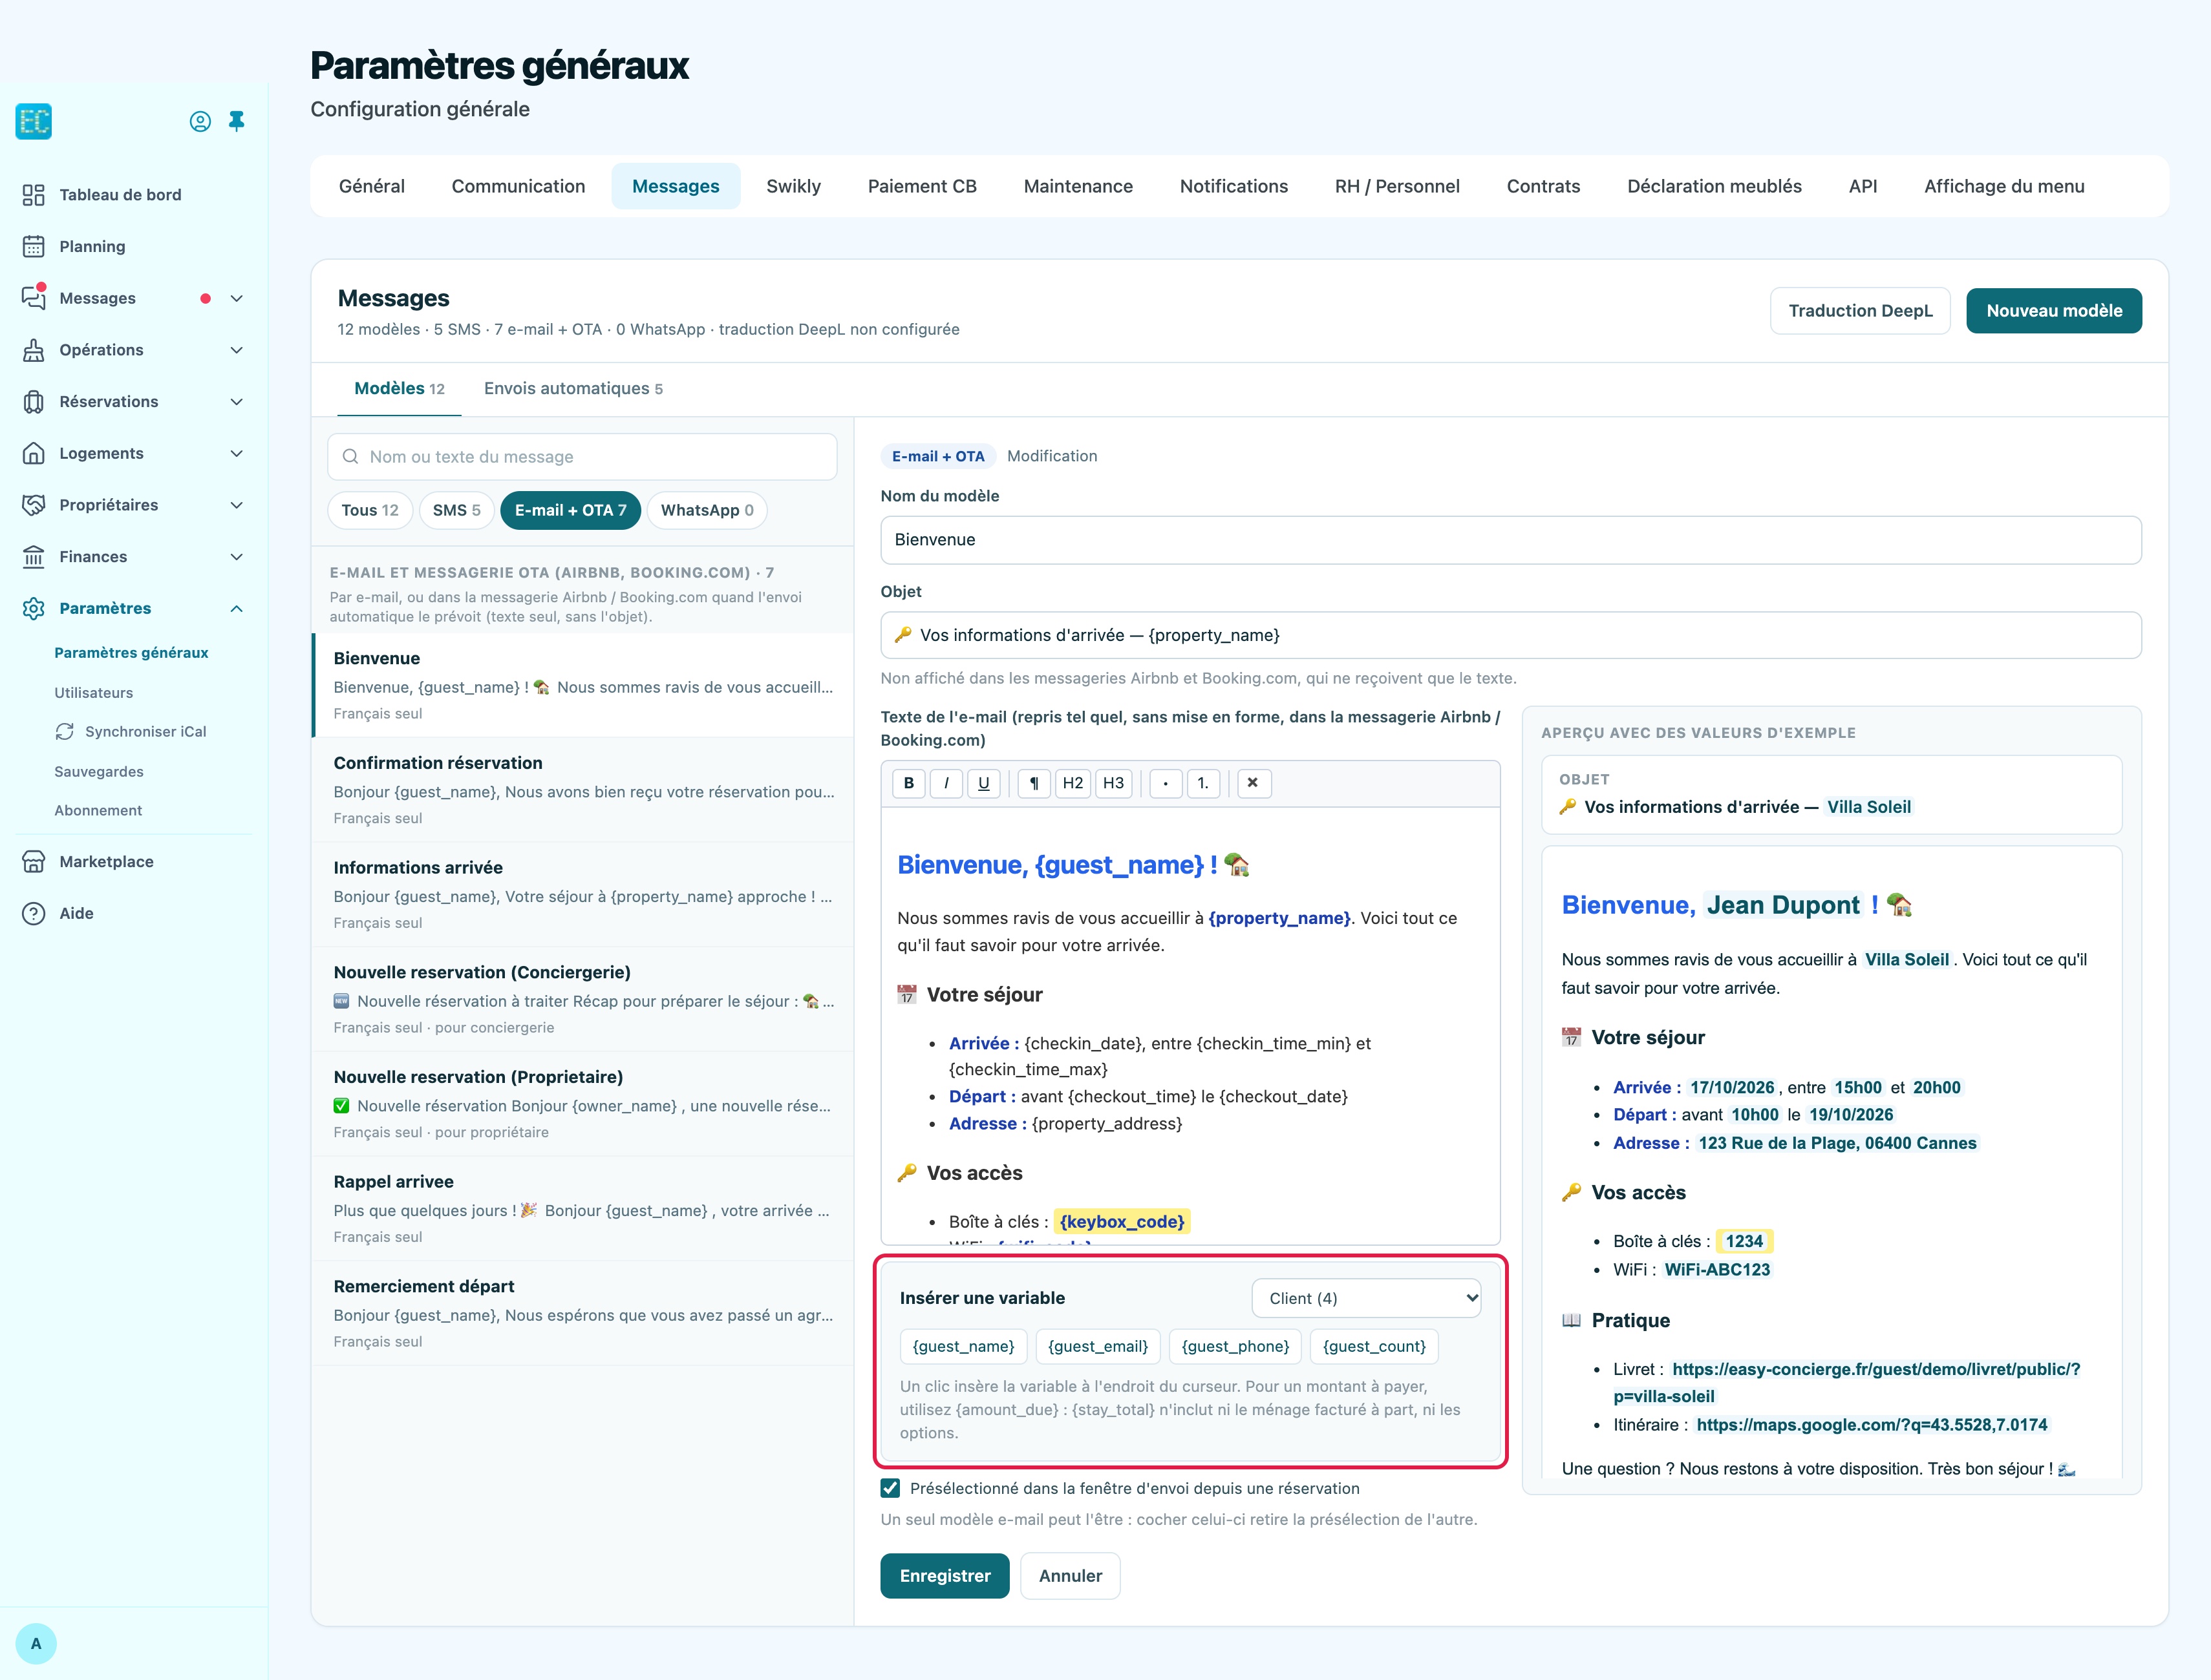Click the avatar A at sidebar bottom
The height and width of the screenshot is (1680, 2211).
pos(36,1643)
